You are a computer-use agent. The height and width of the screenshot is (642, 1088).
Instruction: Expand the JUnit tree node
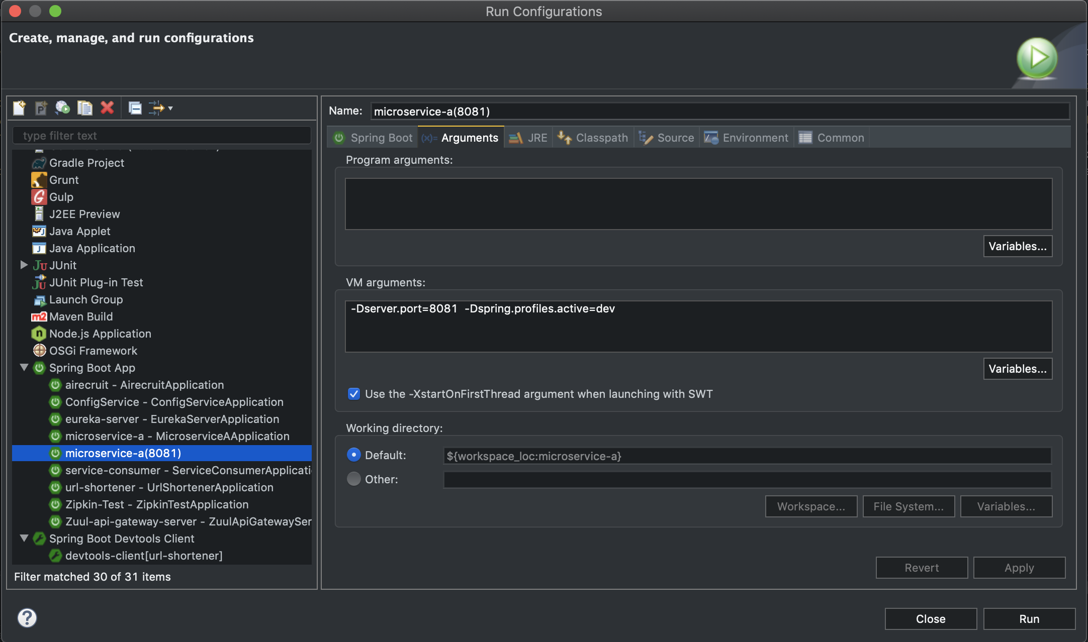pyautogui.click(x=24, y=265)
